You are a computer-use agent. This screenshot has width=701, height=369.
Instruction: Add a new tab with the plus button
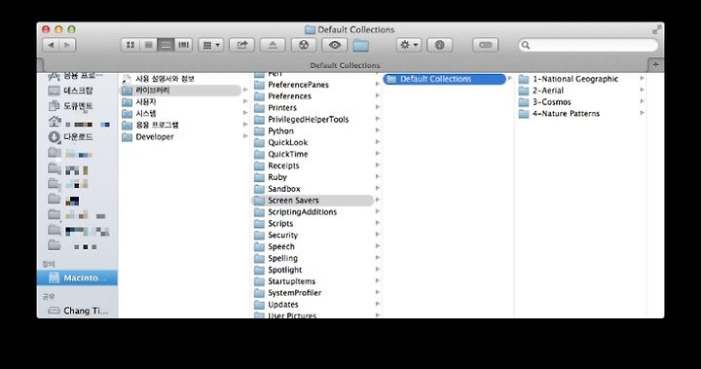click(x=655, y=65)
